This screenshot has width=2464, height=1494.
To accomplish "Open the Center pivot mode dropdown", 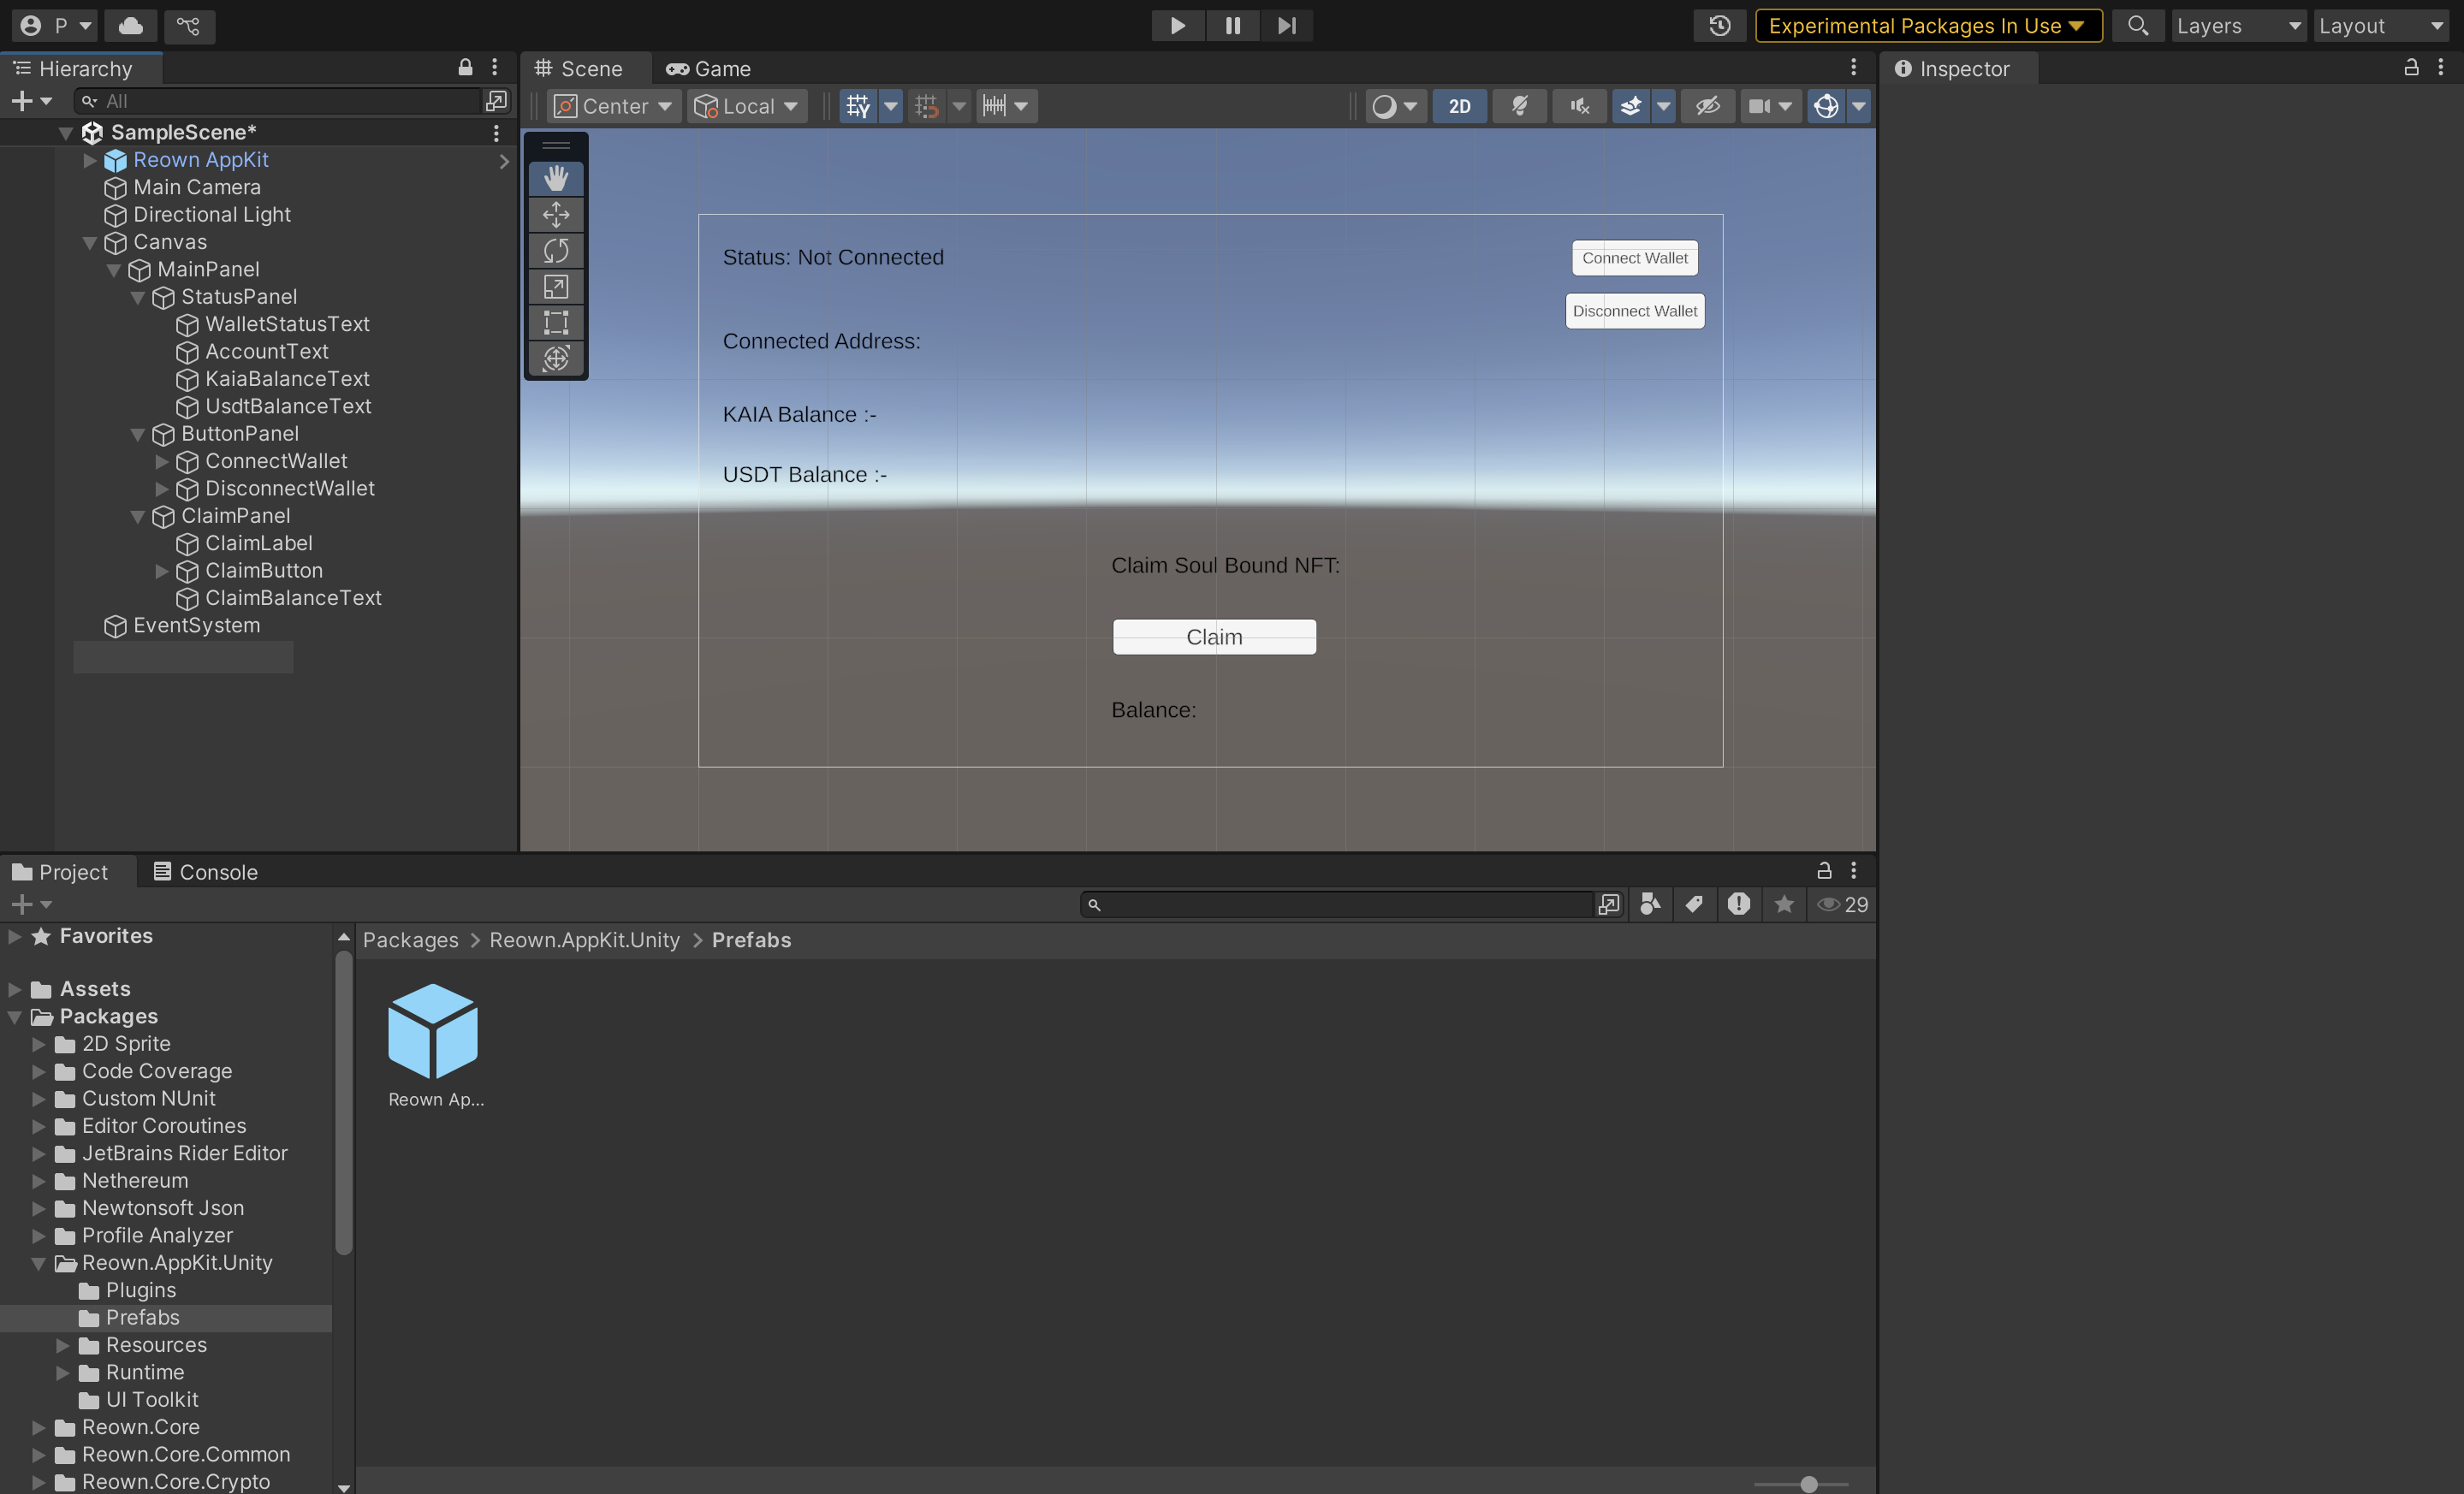I will (613, 106).
